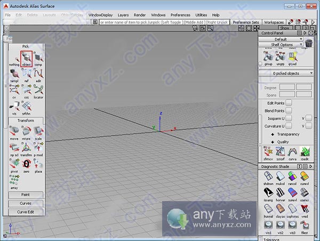Select the Pick vis tool
This screenshot has width=320, height=241.
(14, 108)
